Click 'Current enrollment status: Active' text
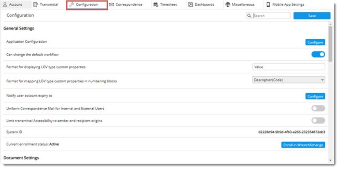 tap(32, 144)
